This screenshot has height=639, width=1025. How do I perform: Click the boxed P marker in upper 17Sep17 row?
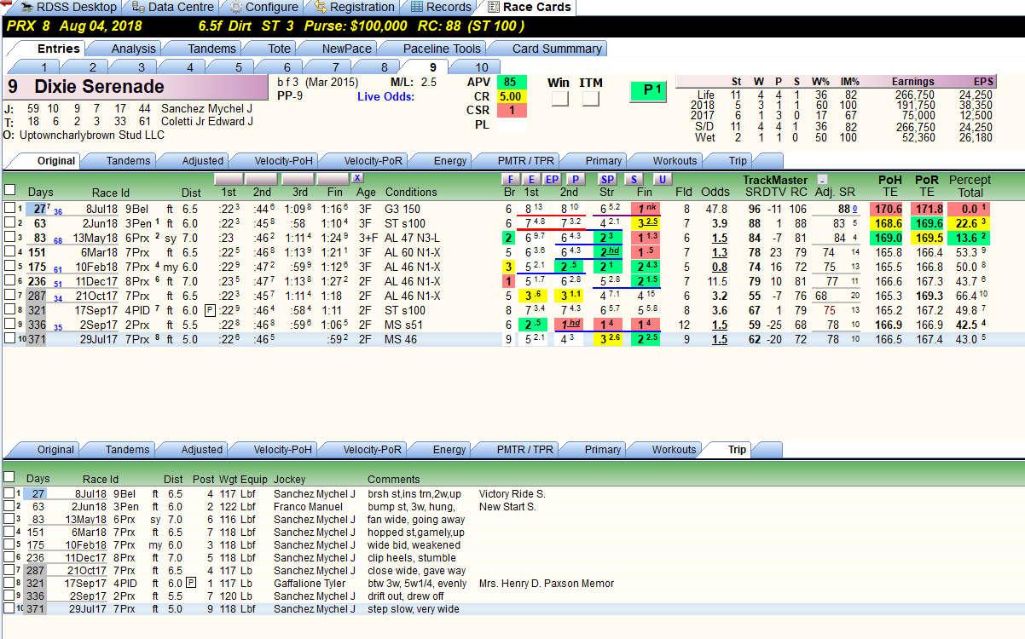pyautogui.click(x=210, y=310)
